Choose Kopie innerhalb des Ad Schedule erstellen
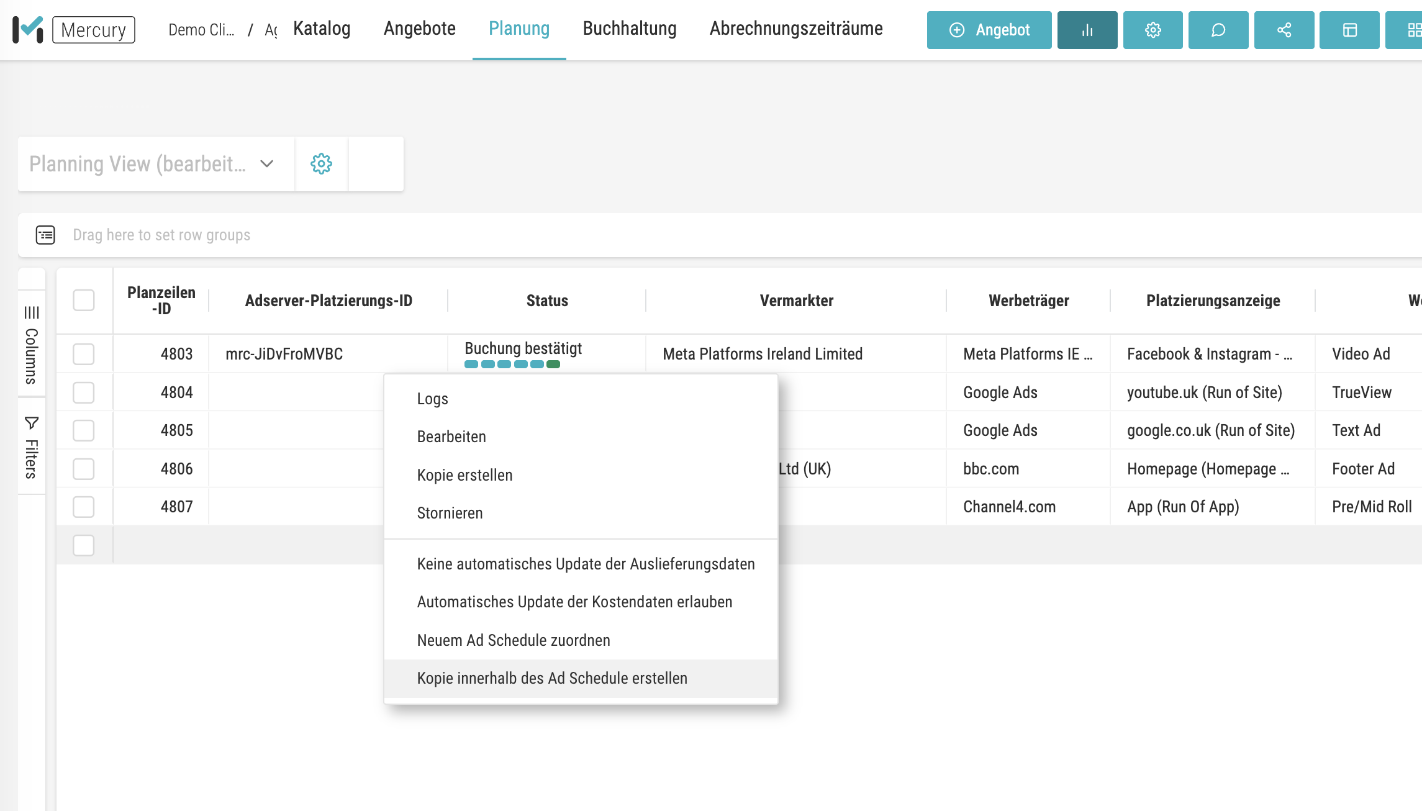Screen dimensions: 1422x811 point(551,678)
